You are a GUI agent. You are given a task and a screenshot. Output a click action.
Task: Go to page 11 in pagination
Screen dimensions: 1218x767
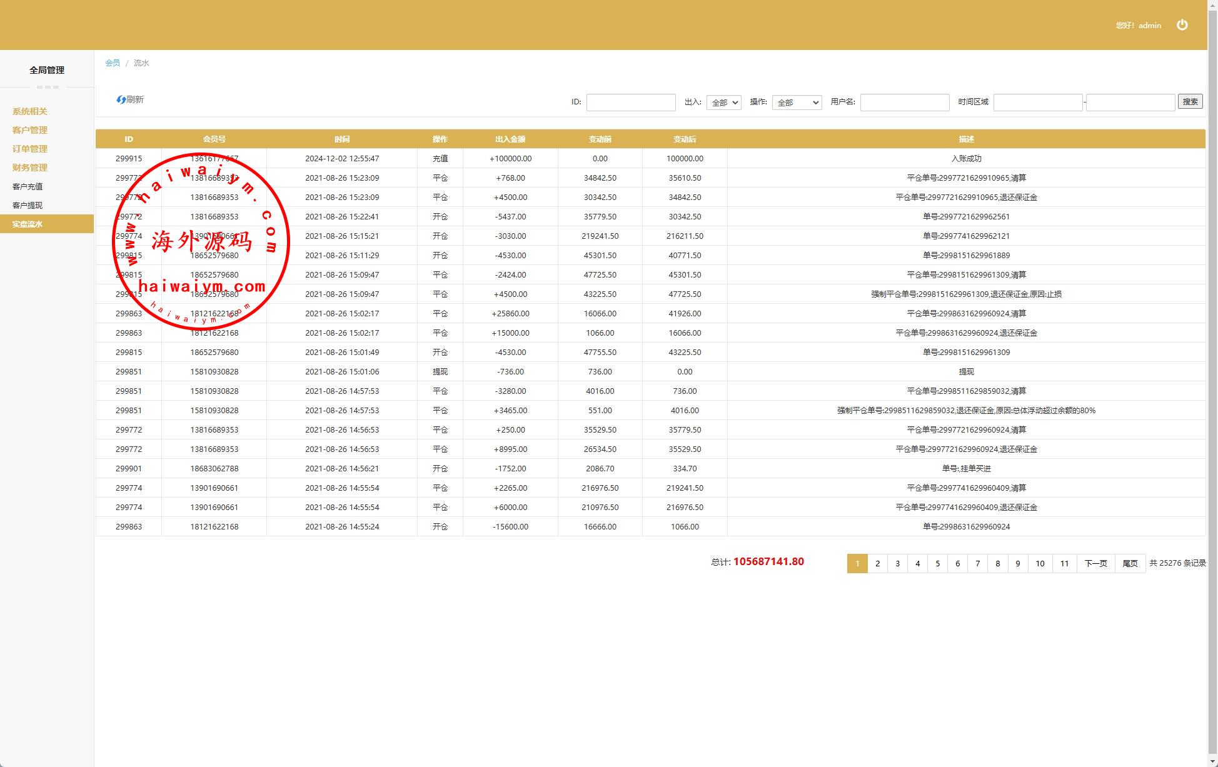tap(1064, 563)
